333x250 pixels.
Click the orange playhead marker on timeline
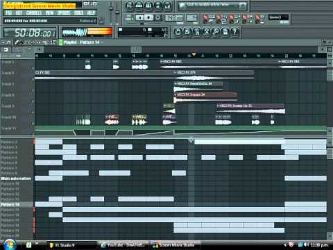click(x=194, y=54)
